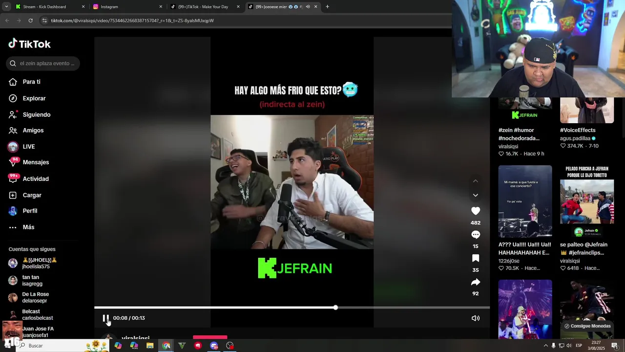This screenshot has height=352, width=625.
Task: Click Consigue Monedas button
Action: (x=587, y=326)
